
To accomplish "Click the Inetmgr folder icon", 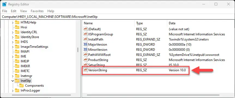I will point(17,76).
